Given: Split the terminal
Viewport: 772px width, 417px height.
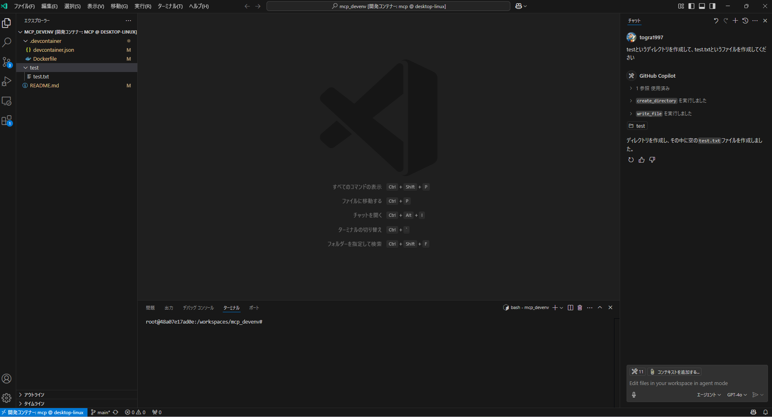Looking at the screenshot, I should [570, 308].
